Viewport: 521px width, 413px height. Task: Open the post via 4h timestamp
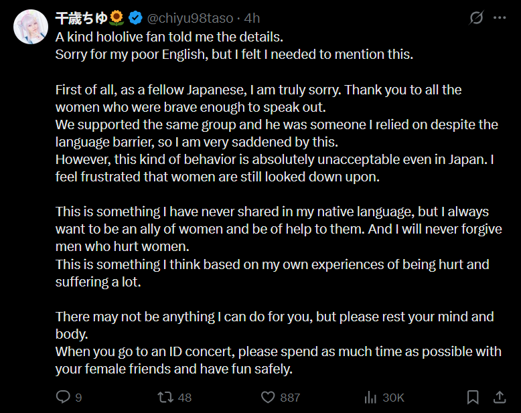(x=252, y=18)
